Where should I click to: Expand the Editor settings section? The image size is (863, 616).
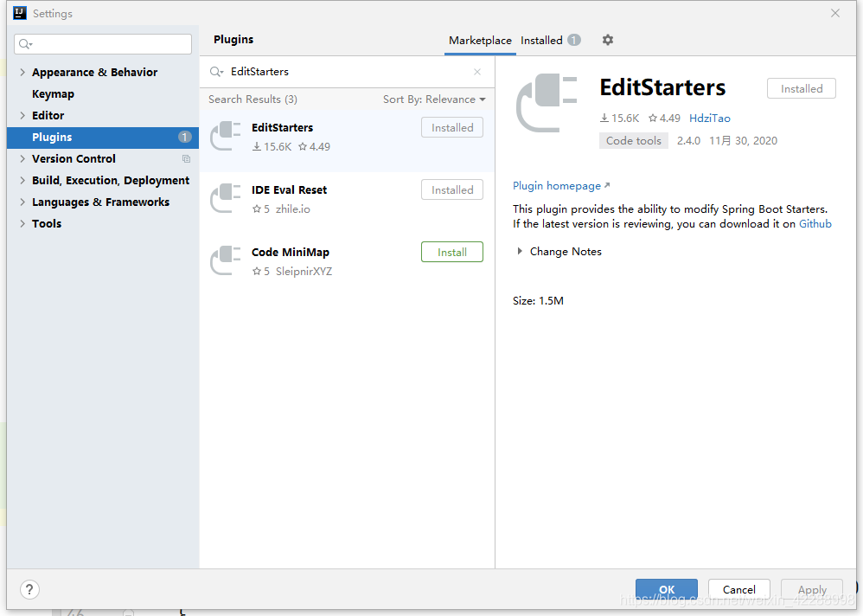click(x=22, y=115)
